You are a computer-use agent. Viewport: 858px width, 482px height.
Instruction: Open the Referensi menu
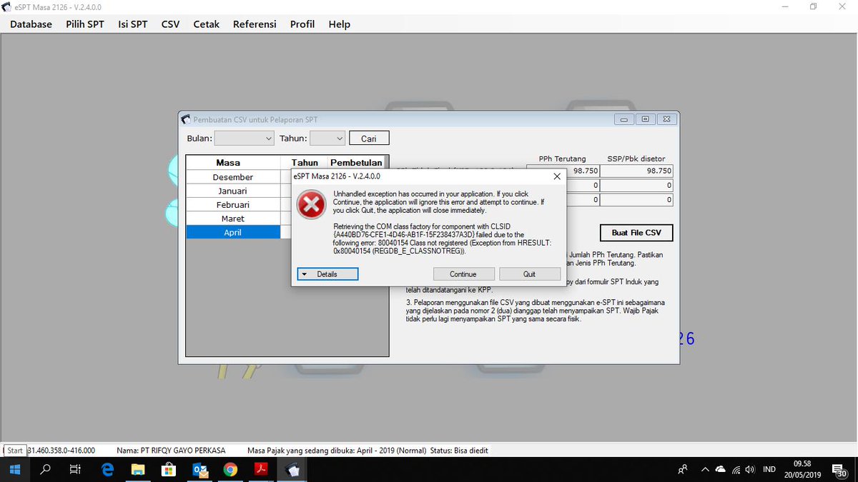point(255,24)
